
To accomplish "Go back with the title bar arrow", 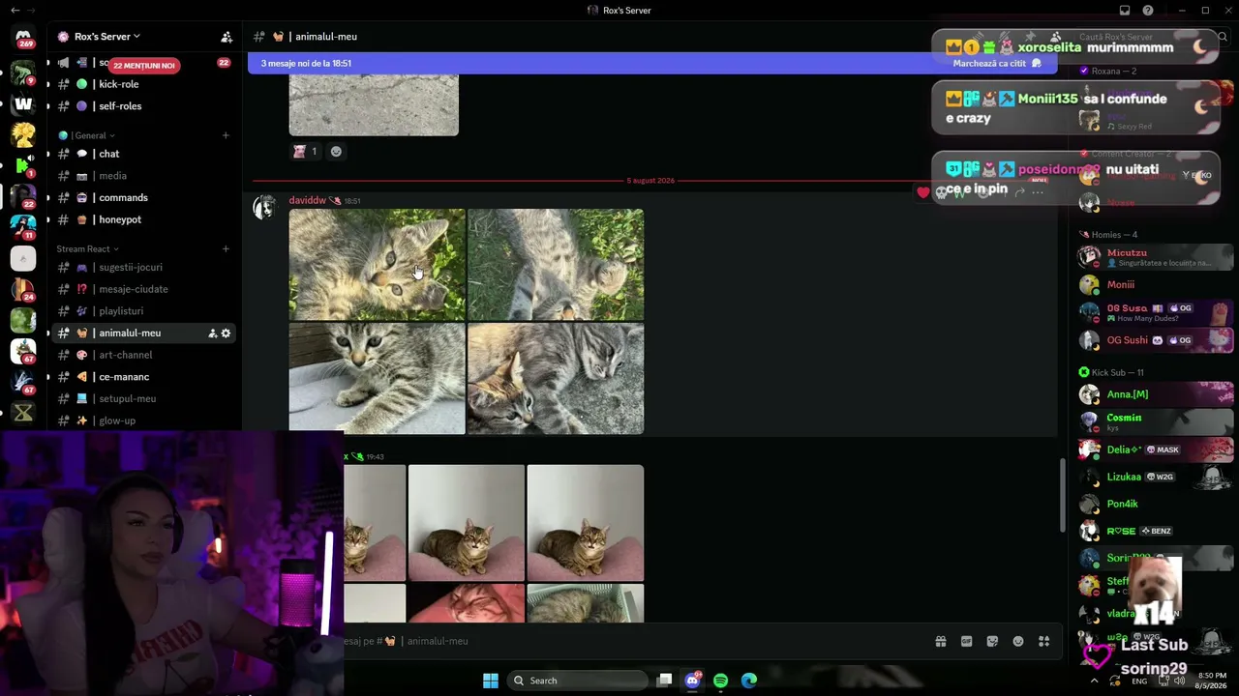I will (x=15, y=10).
